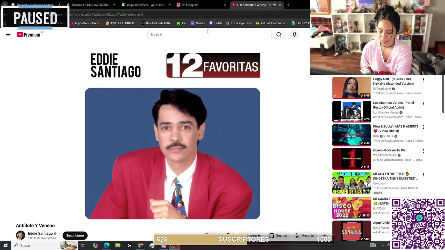
Task: Open the YouTube guide hamburger menu
Action: pyautogui.click(x=8, y=34)
